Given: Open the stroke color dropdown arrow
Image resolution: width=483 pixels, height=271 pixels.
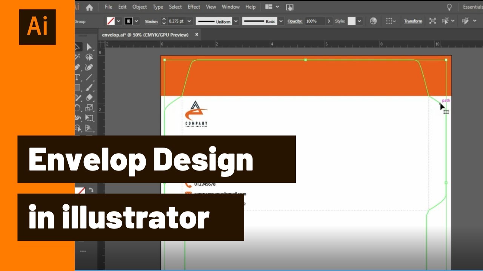Looking at the screenshot, I should click(137, 21).
